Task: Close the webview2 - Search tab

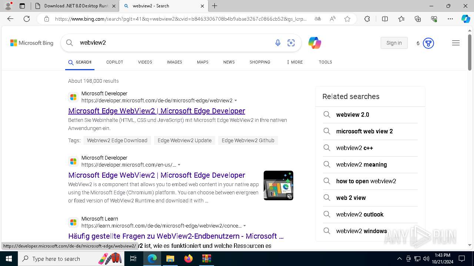Action: tap(202, 6)
